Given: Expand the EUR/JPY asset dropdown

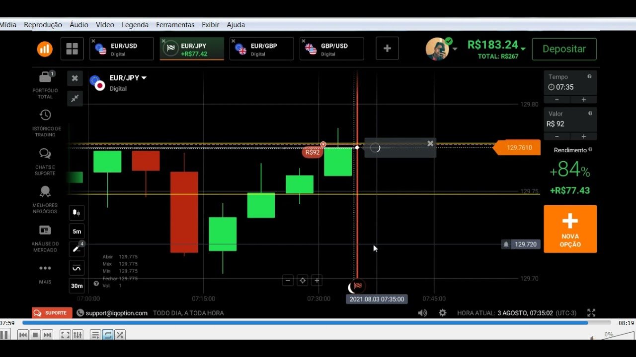Looking at the screenshot, I should click(x=144, y=78).
